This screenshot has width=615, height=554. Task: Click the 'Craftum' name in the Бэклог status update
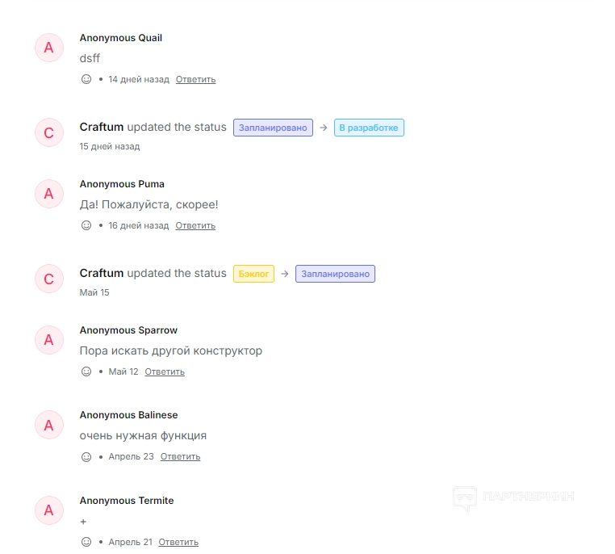click(x=102, y=273)
